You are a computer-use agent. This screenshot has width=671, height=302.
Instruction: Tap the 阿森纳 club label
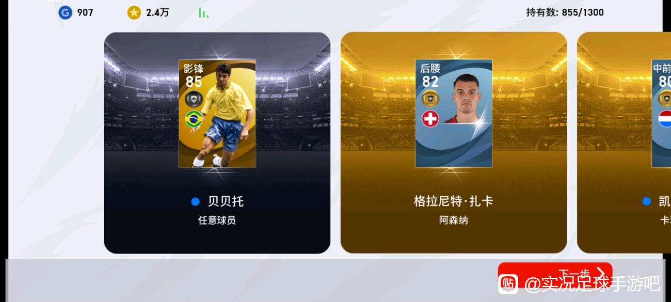pos(454,220)
